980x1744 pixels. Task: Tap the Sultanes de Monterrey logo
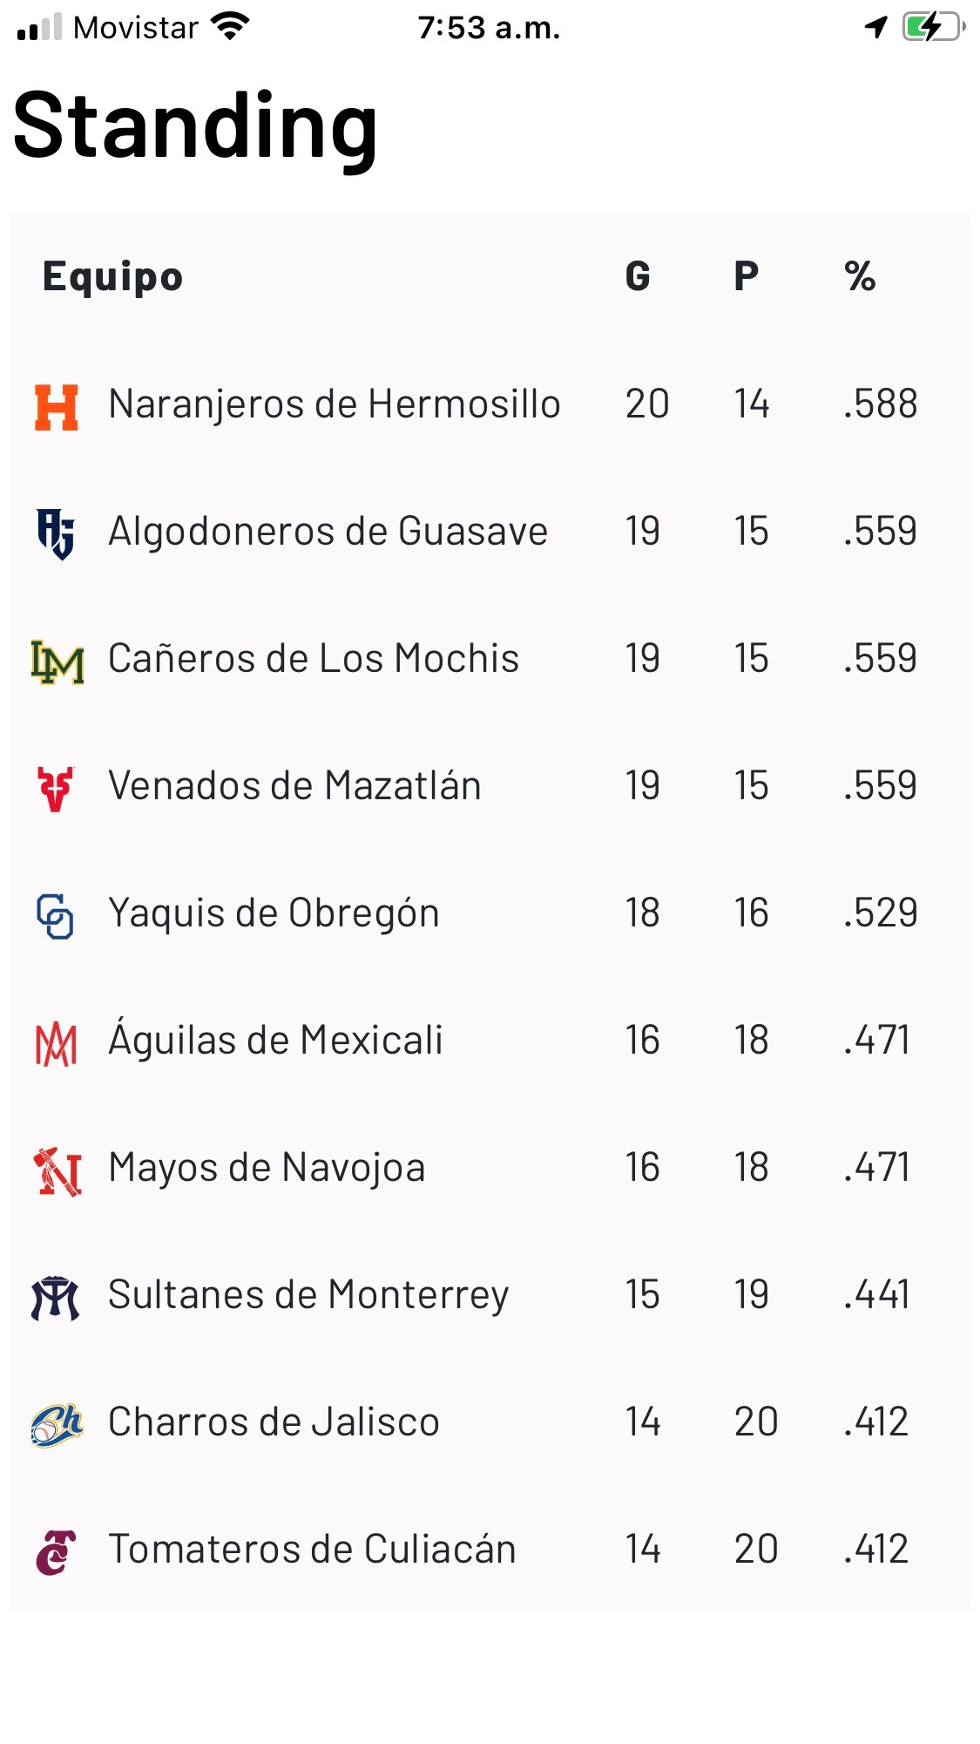[56, 1298]
